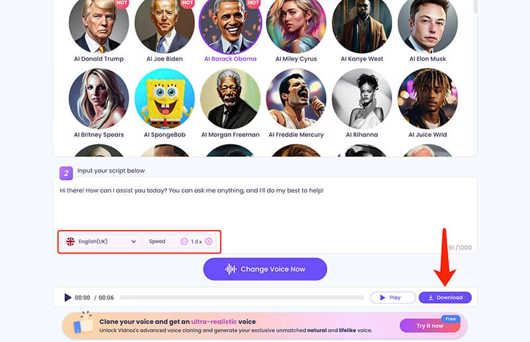530x342 pixels.
Task: Select the AI Juice Wrld voice
Action: pos(428,99)
